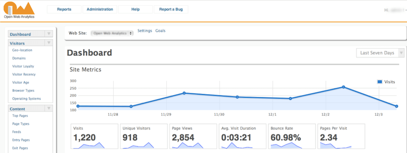Open the Domains report
The image size is (407, 153).
pyautogui.click(x=19, y=58)
